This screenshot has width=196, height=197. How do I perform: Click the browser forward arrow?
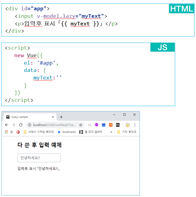coord(14,125)
